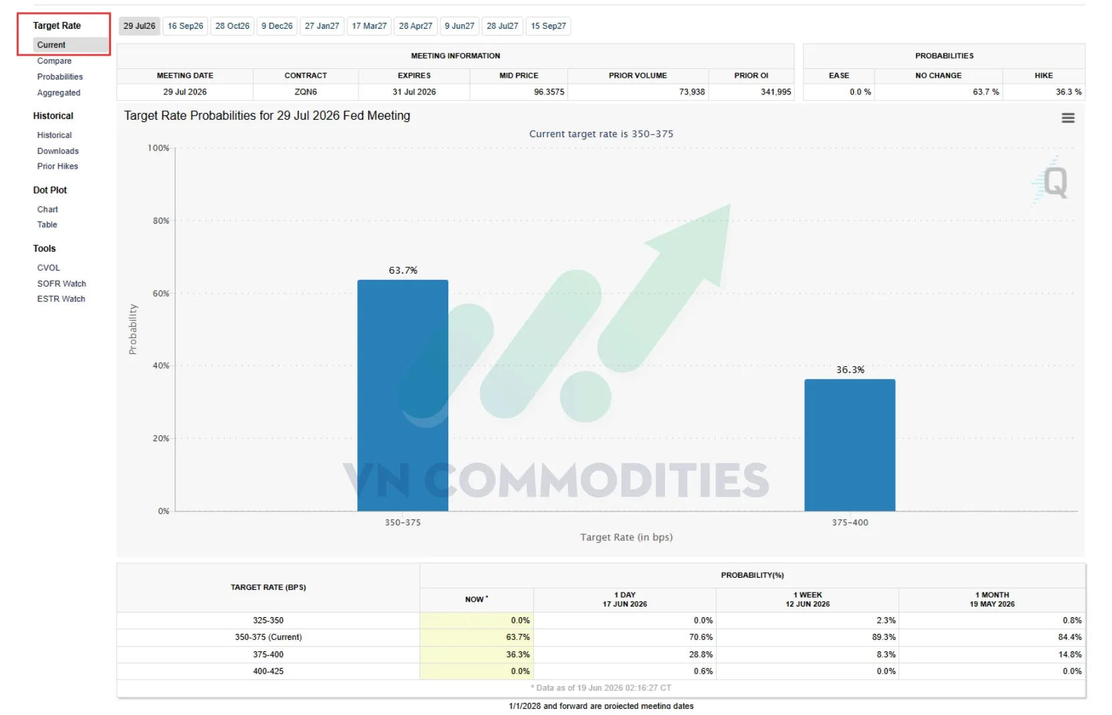This screenshot has height=715, width=1112.
Task: Click the 63.7% label above the bar
Action: point(403,270)
